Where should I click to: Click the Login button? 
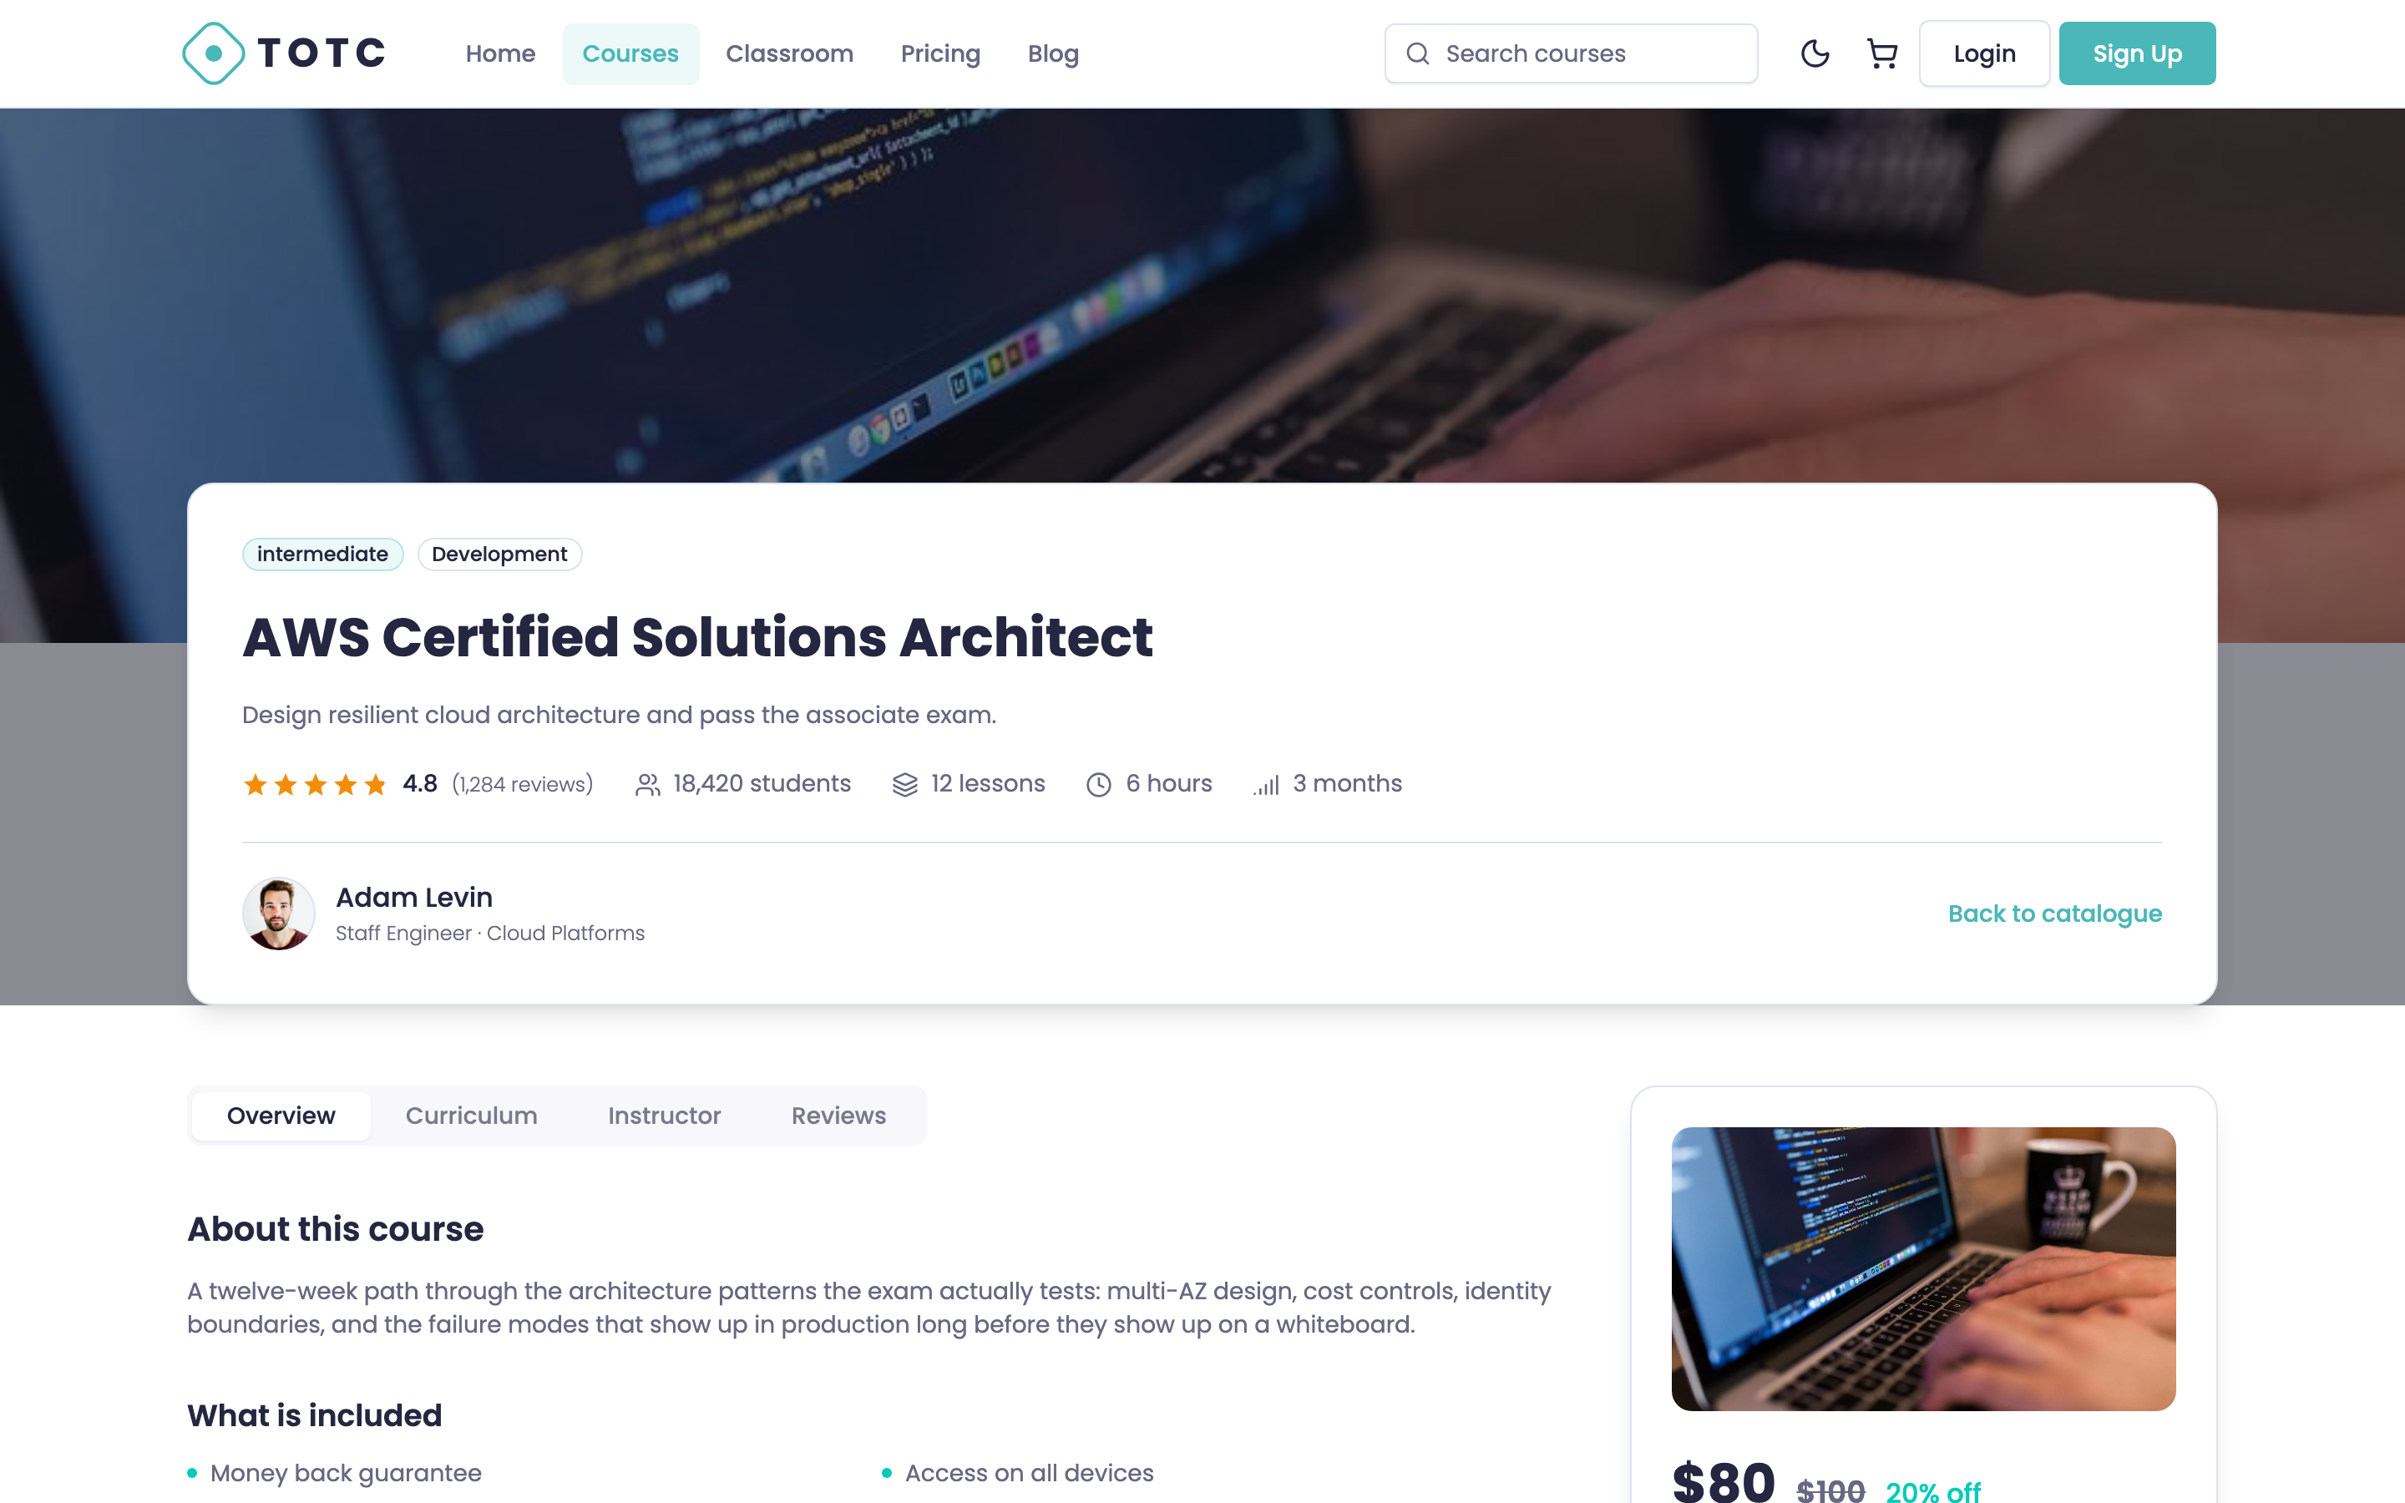pos(1985,53)
